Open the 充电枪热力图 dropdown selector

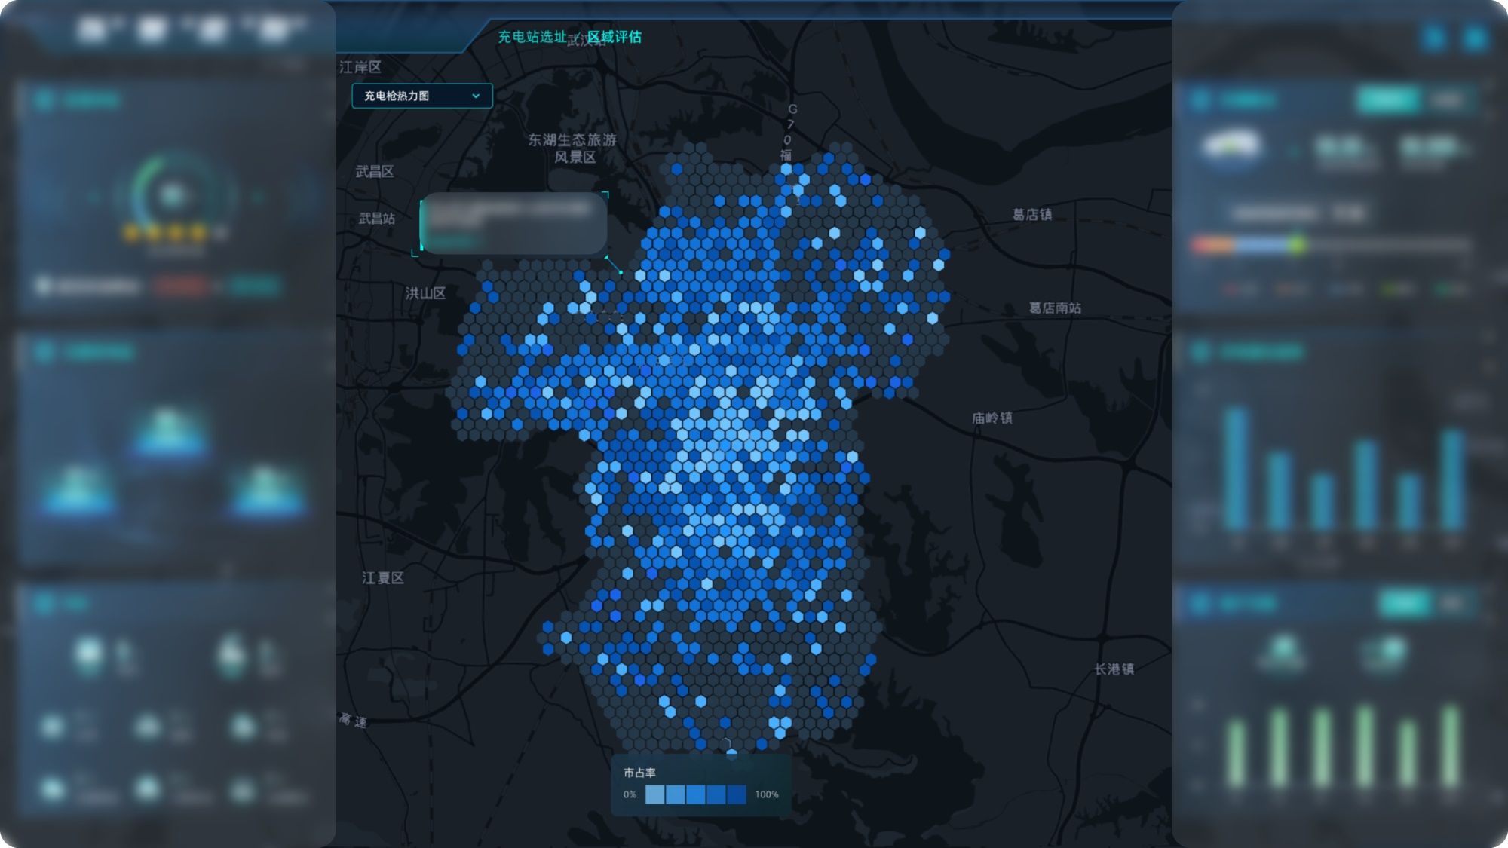[x=422, y=96]
